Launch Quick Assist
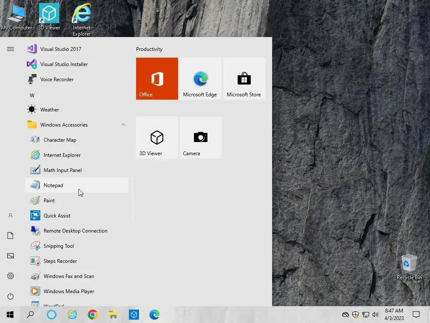430x323 pixels. tap(77, 215)
